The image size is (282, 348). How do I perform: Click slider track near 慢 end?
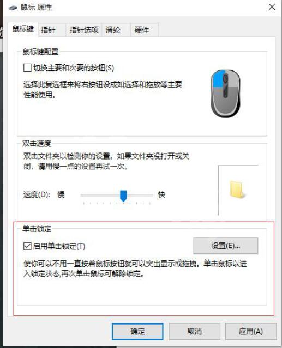click(x=88, y=195)
